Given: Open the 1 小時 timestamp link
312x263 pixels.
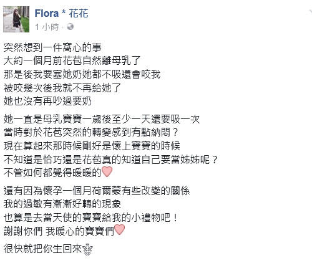Looking at the screenshot, I should [47, 27].
